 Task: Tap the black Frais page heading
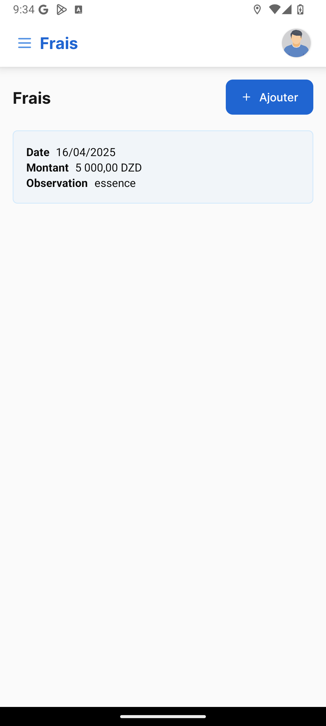(x=32, y=98)
